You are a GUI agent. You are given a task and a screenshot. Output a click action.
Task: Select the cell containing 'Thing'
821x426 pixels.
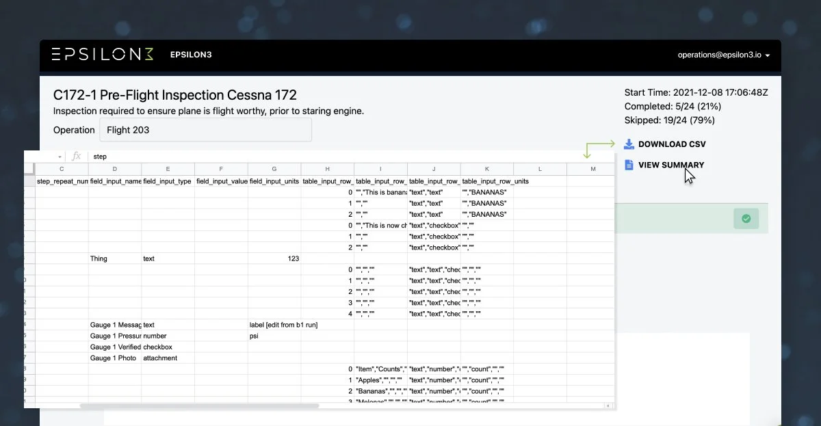pyautogui.click(x=115, y=258)
